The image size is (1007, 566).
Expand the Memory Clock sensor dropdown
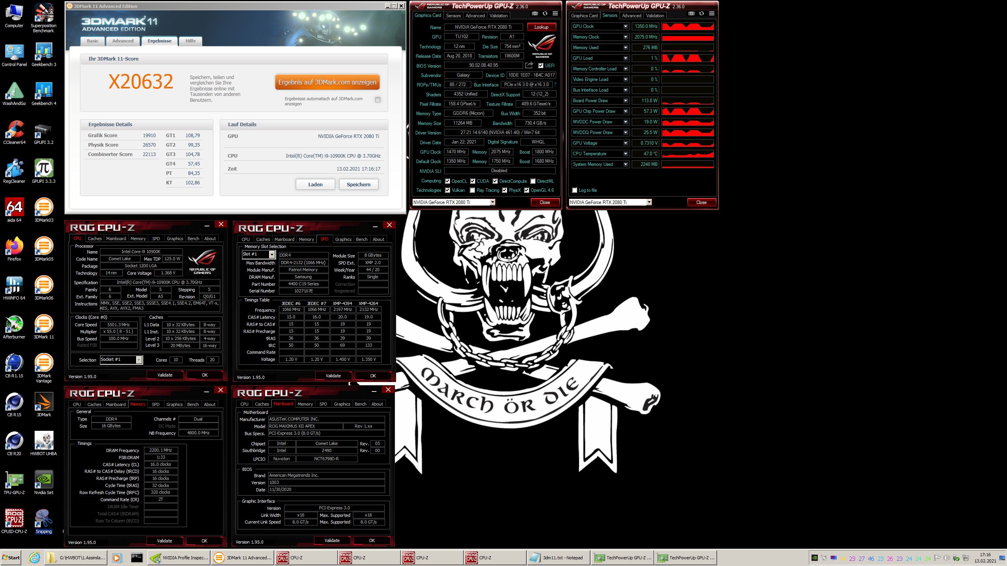click(625, 37)
